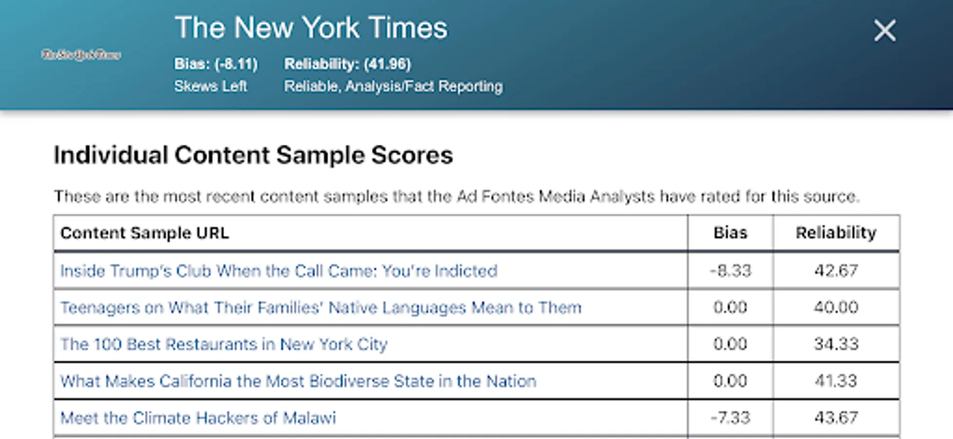Open the California Most Biodiverse State article

298,381
